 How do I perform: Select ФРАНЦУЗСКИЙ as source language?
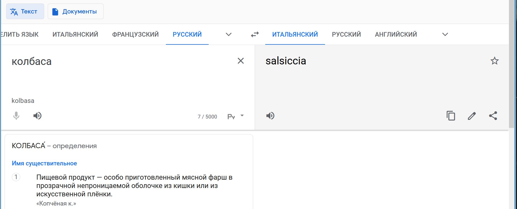click(x=135, y=34)
